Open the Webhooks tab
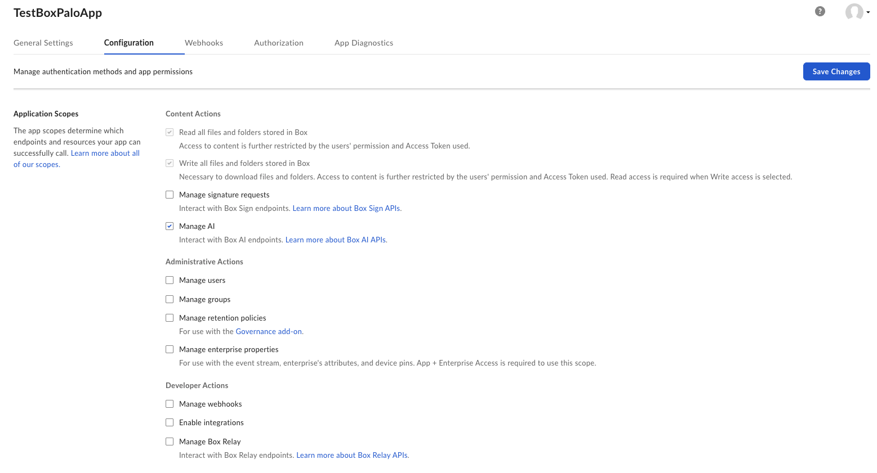The height and width of the screenshot is (473, 877). pos(204,43)
